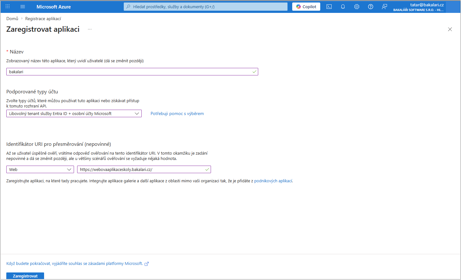Close the Zaregistrovat aplikaci pane
This screenshot has width=461, height=280.
tap(450, 29)
